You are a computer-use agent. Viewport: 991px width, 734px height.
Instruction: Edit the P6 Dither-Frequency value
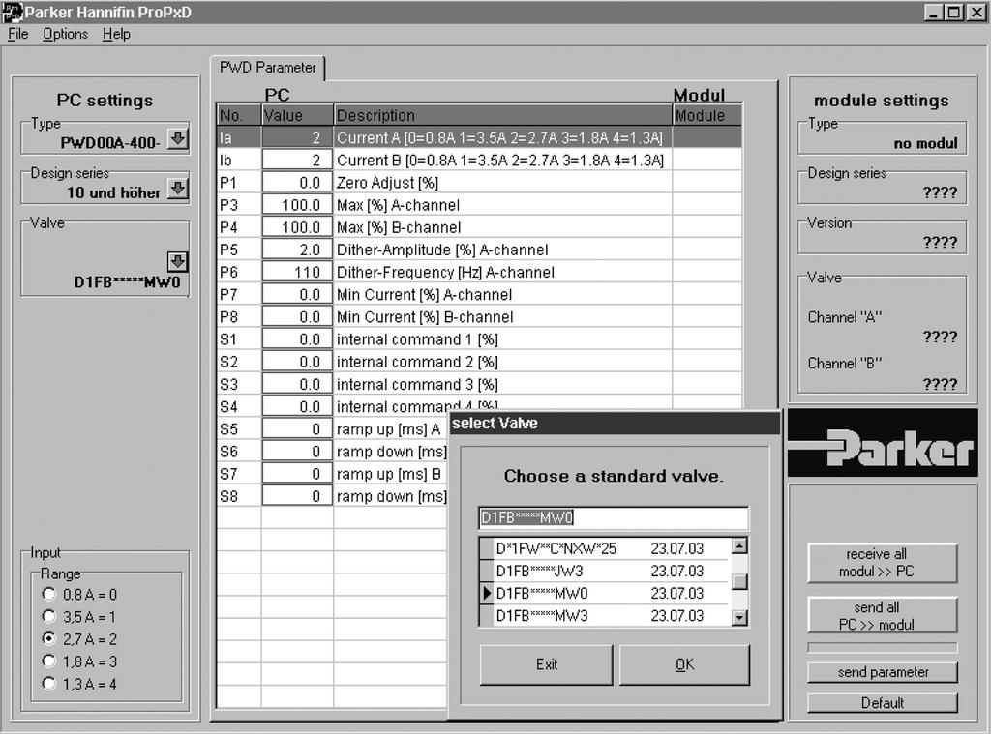297,273
